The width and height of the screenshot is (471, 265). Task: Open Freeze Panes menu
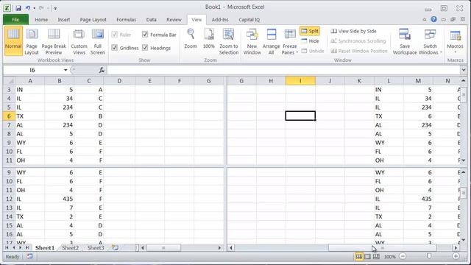click(290, 41)
